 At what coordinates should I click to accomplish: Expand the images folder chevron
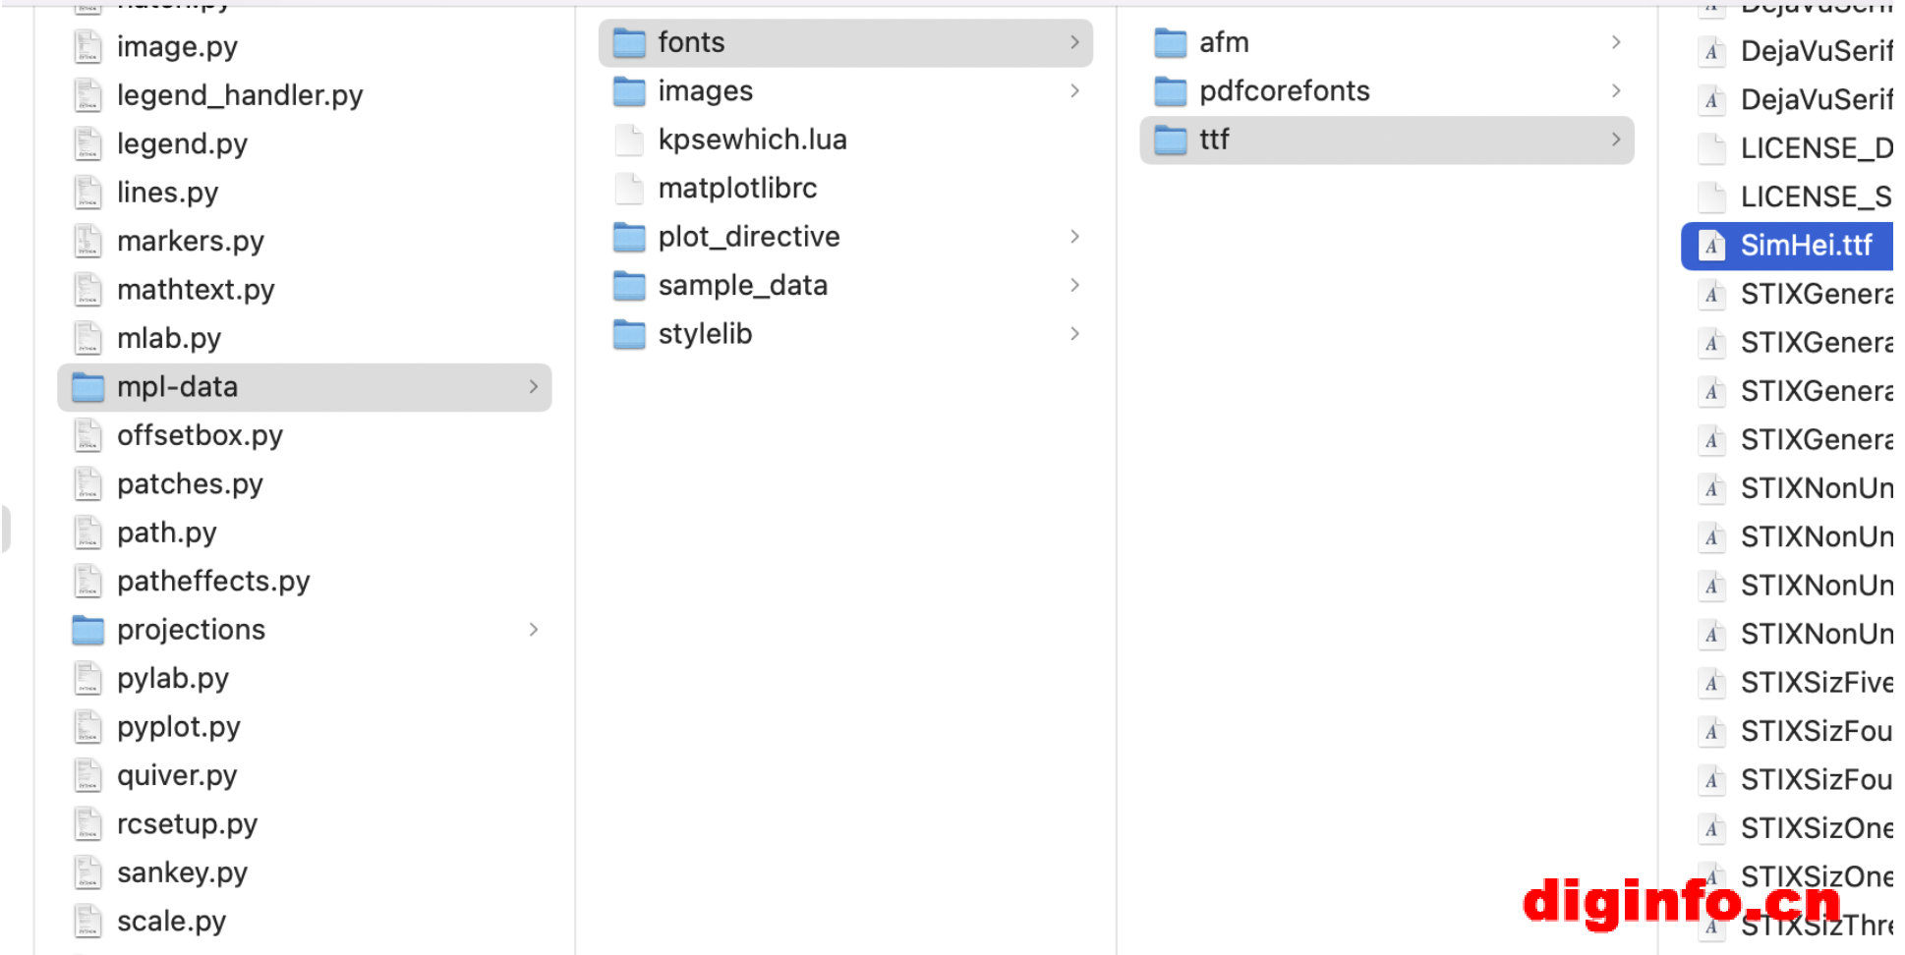click(1074, 91)
